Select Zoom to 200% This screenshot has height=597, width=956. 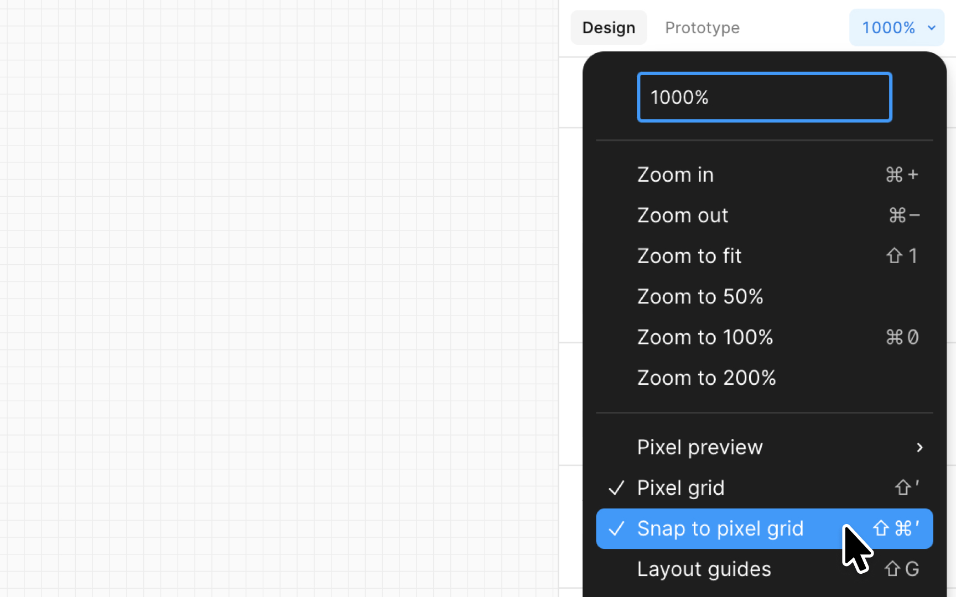(764, 378)
